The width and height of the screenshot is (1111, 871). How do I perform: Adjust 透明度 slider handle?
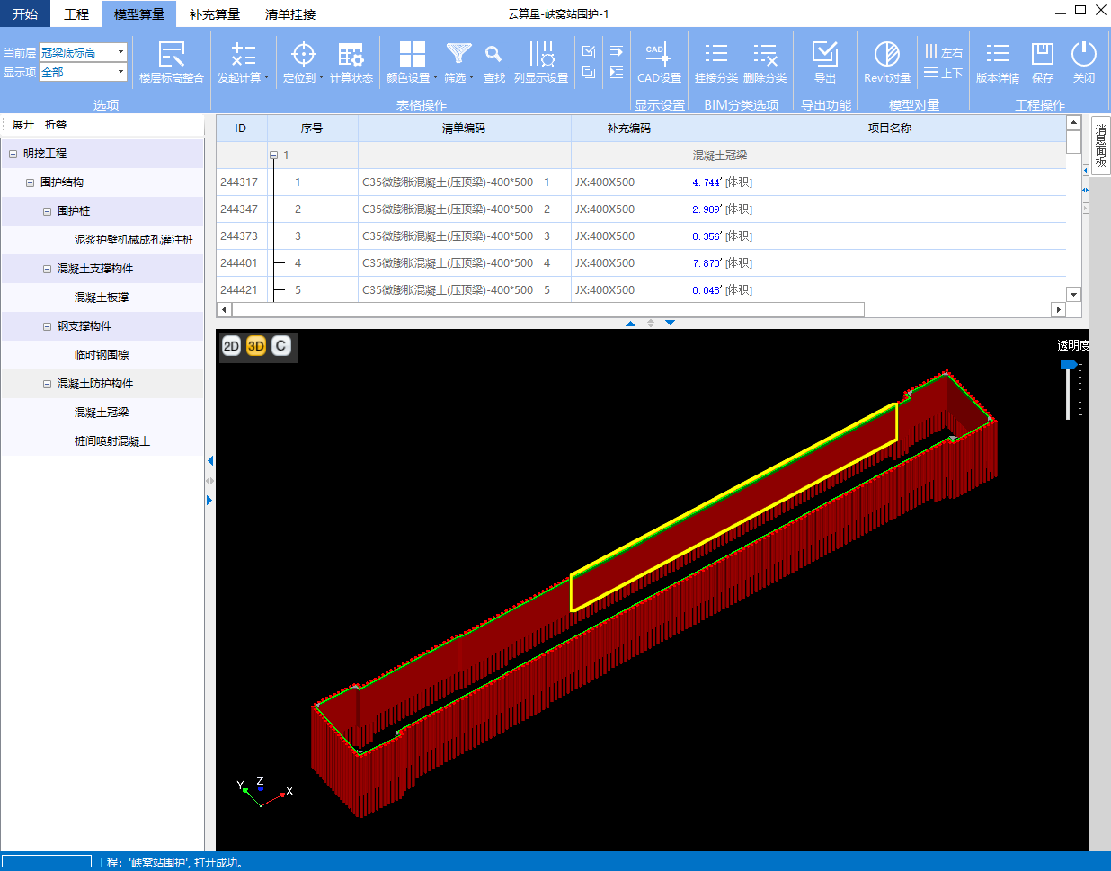1068,365
